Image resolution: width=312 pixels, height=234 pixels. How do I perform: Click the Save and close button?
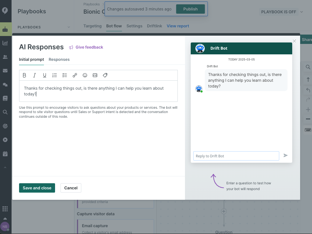tap(37, 188)
